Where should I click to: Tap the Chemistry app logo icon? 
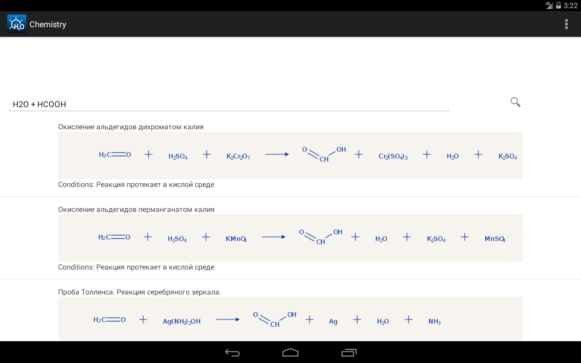pyautogui.click(x=16, y=24)
